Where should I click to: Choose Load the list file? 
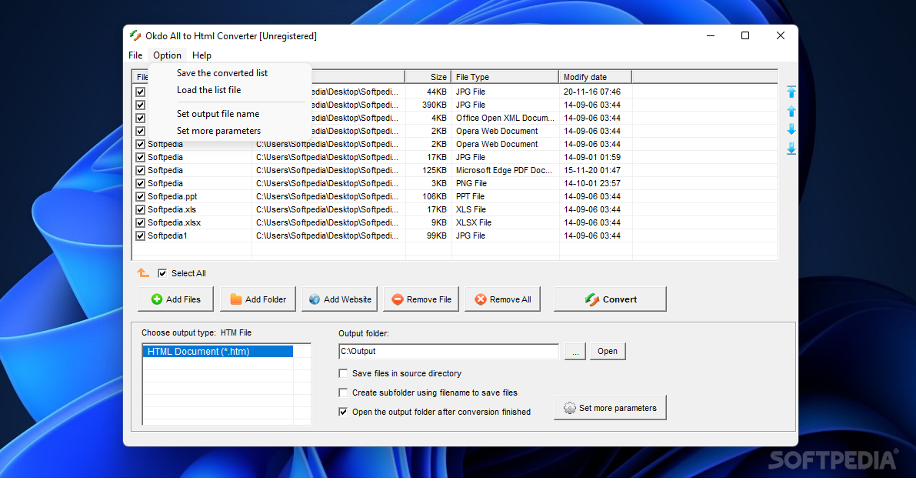[x=208, y=90]
